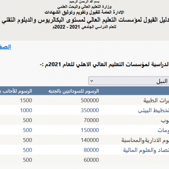This screenshot has height=169, width=169.
Task: Select the 150000 fee value
Action: [x=90, y=130]
